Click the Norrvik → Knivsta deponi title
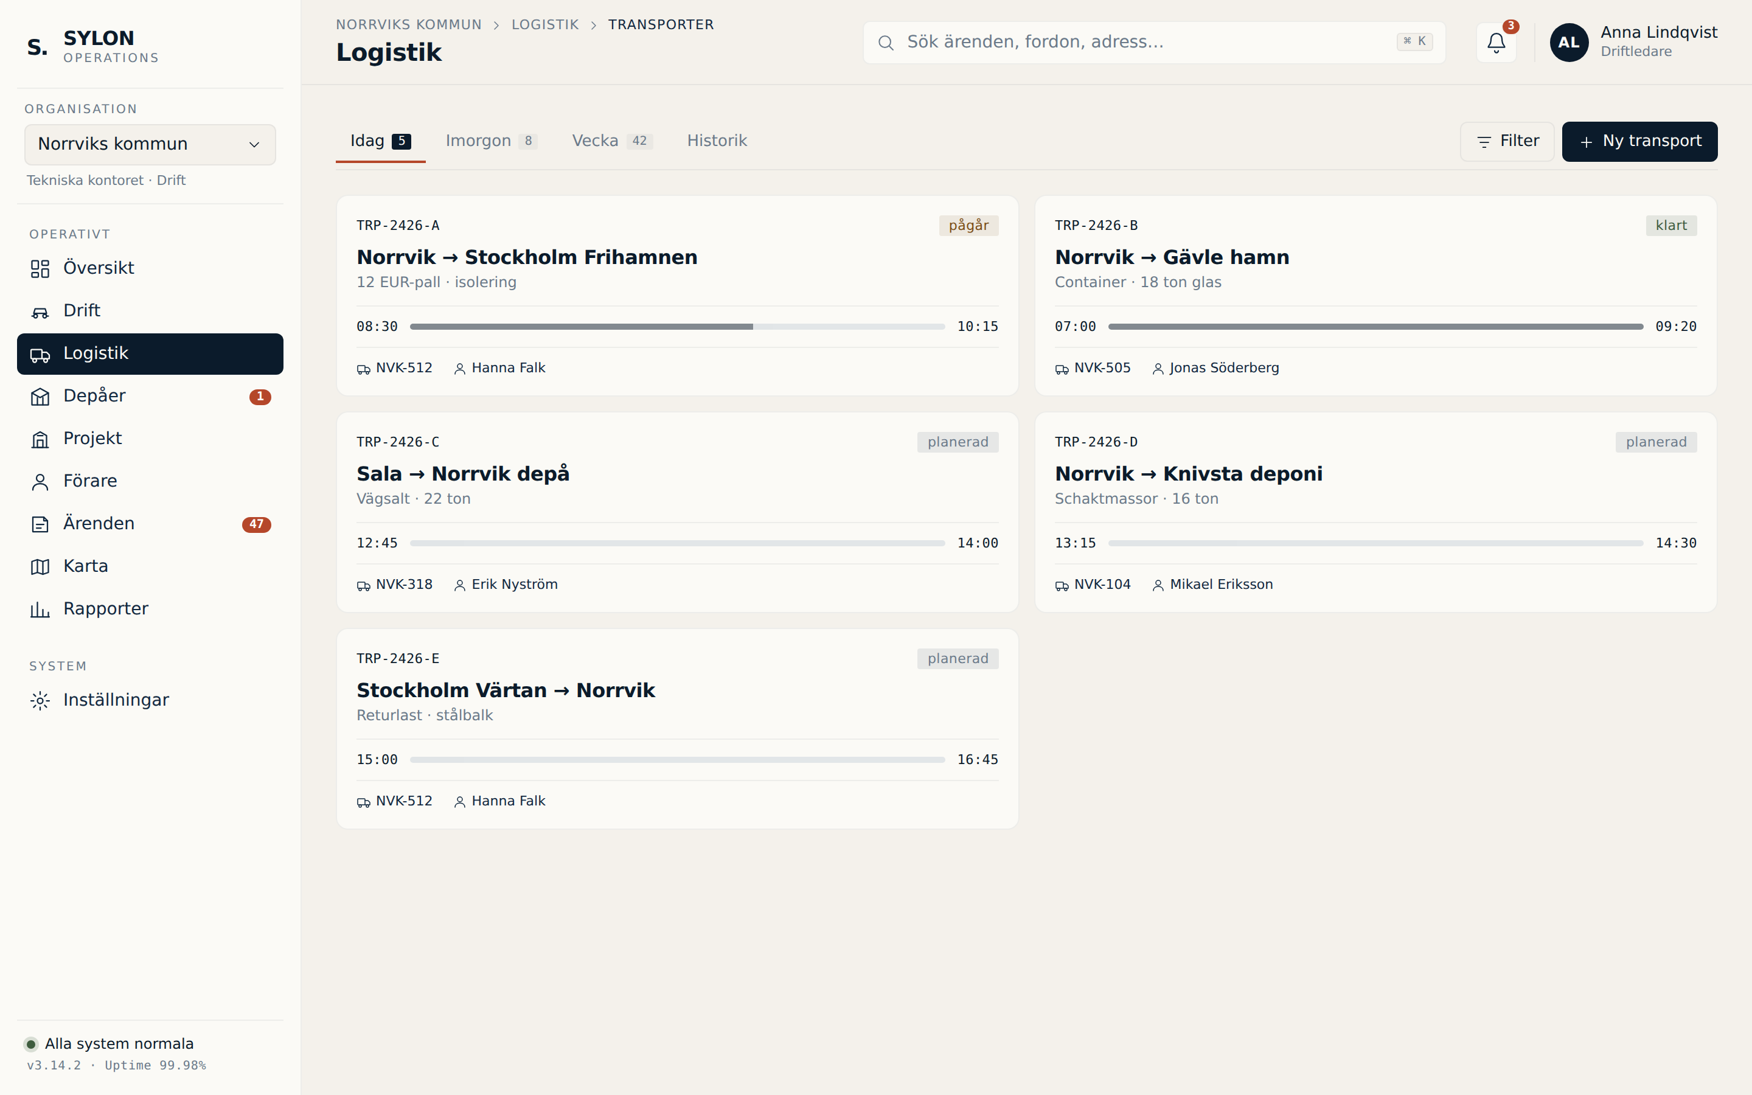The width and height of the screenshot is (1752, 1095). pos(1188,474)
